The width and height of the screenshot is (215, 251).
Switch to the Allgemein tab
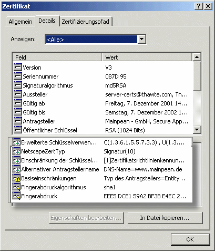(x=21, y=22)
